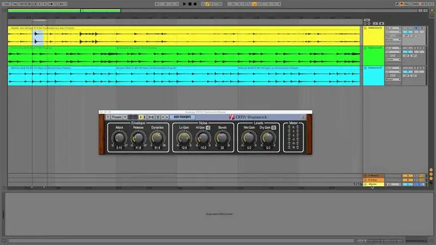
Task: Open yellow track's Master output dropdown
Action: 393,40
